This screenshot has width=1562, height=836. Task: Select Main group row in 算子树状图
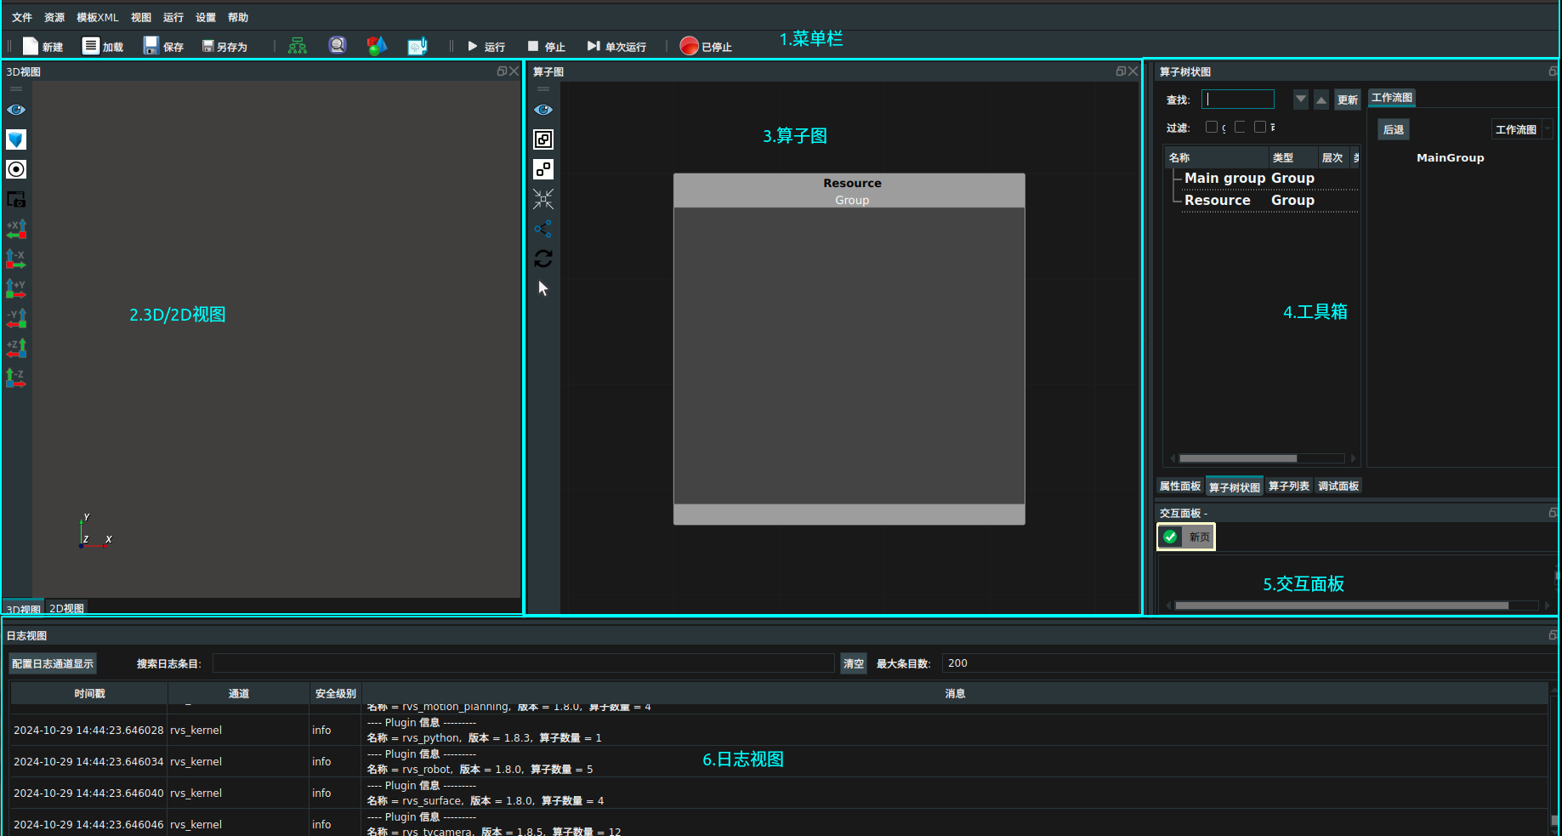1262,178
